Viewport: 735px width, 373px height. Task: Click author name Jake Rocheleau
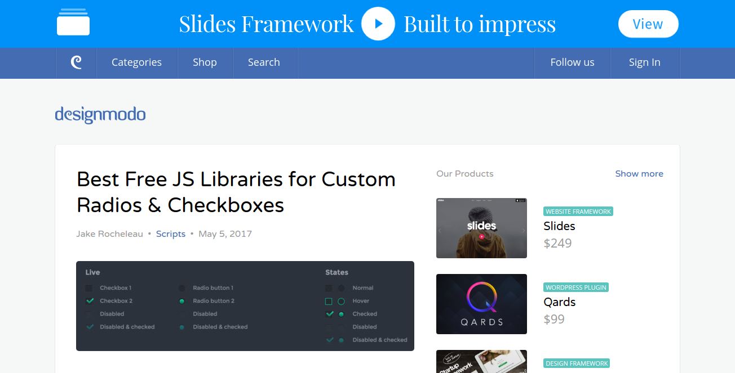(x=110, y=234)
